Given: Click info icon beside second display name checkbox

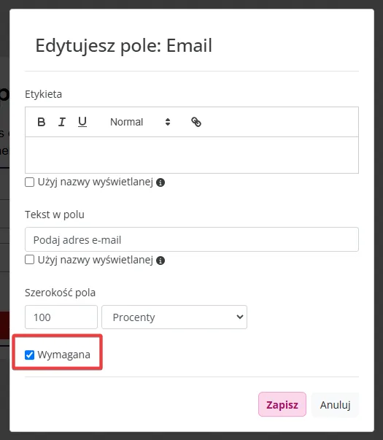Looking at the screenshot, I should coord(160,260).
